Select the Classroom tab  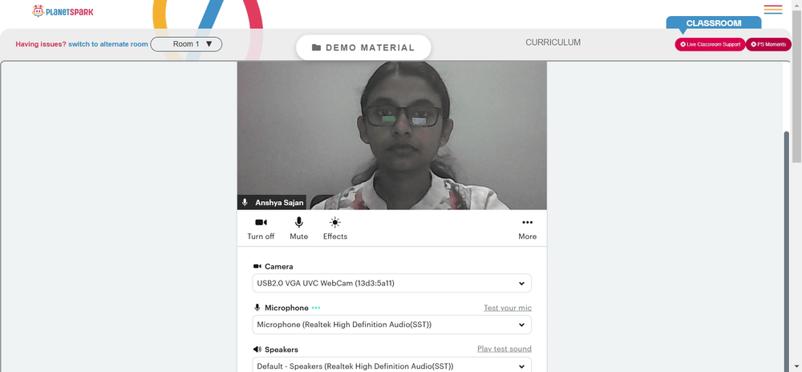(714, 23)
